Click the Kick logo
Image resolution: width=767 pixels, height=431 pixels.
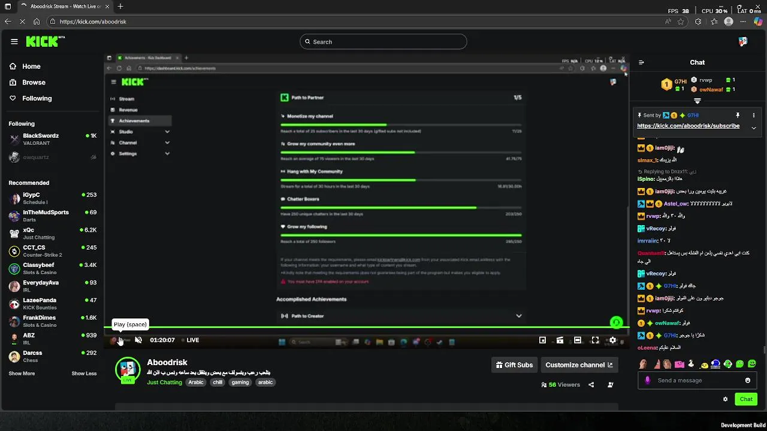click(45, 41)
